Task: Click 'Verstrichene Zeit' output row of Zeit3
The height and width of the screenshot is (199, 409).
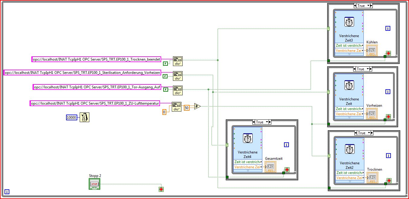Action: click(349, 51)
